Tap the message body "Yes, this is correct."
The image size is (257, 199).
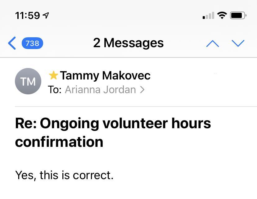click(x=64, y=175)
